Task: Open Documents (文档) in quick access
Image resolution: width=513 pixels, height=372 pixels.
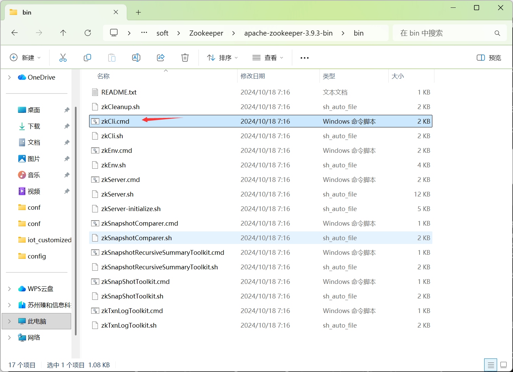Action: point(34,143)
